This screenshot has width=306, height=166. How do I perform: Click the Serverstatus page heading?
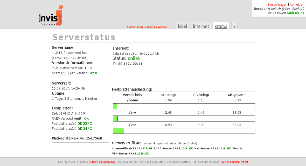click(84, 37)
